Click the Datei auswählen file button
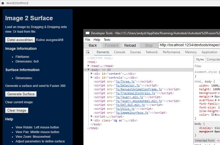Screen dimensions: 220x145 tap(20, 40)
